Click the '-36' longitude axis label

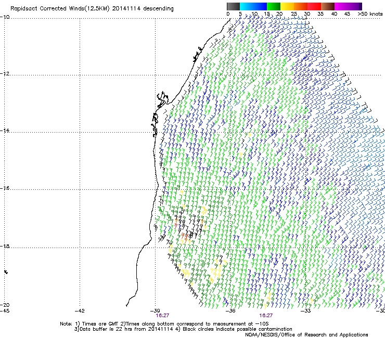[x=230, y=311]
